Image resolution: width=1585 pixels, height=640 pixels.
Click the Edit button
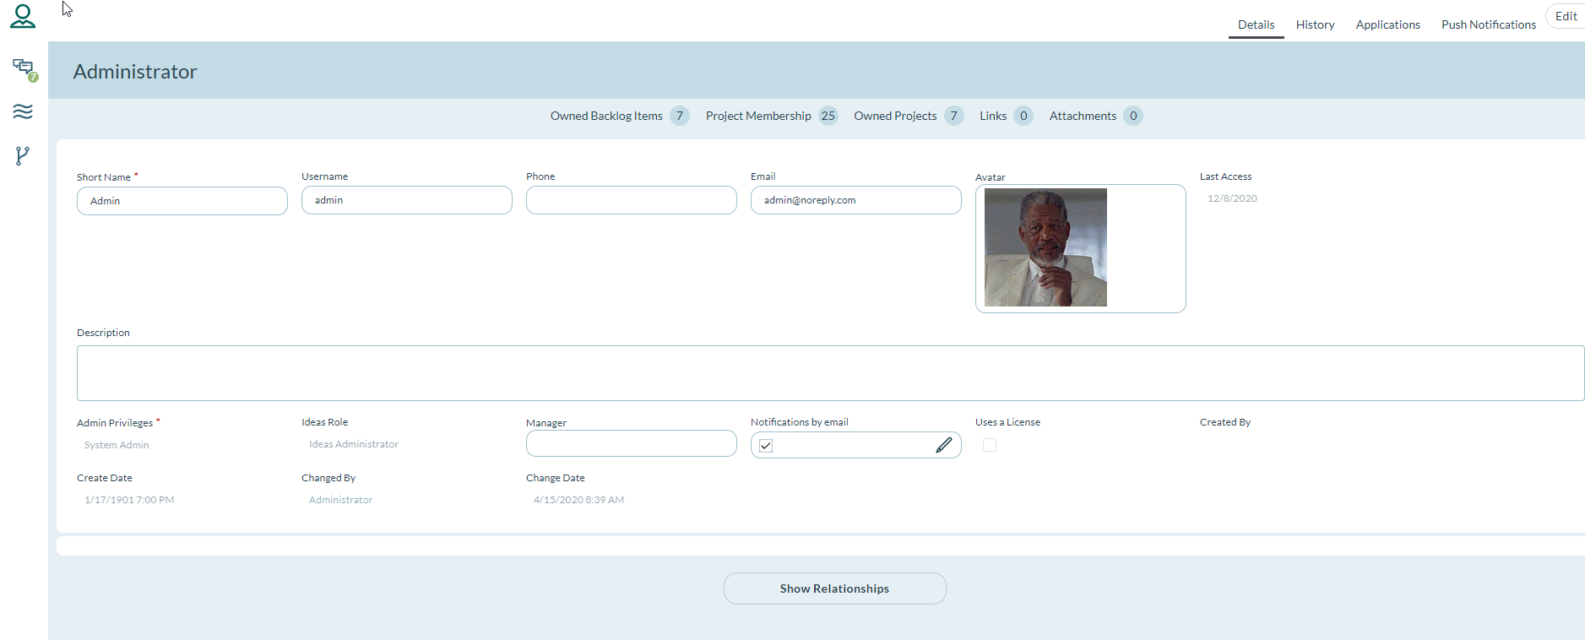(1566, 16)
